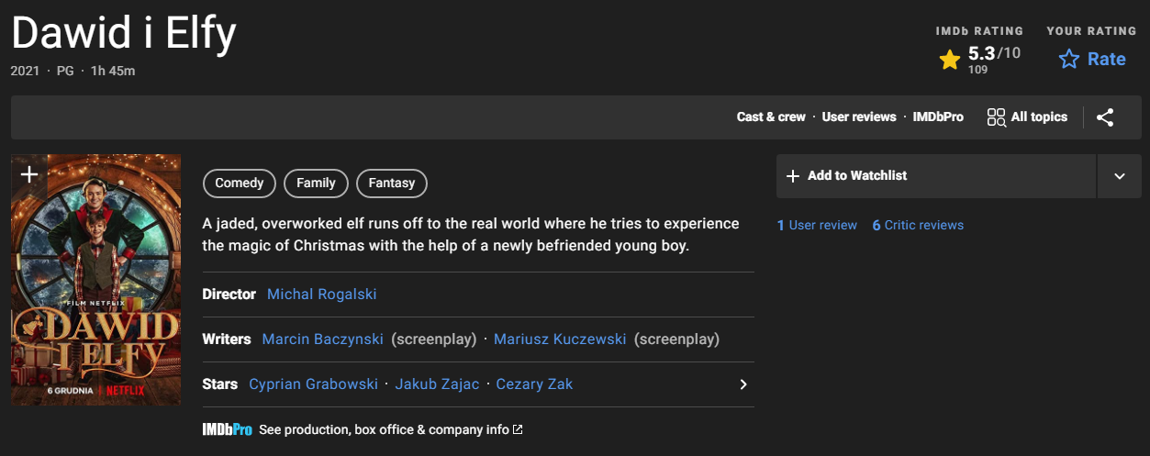This screenshot has width=1150, height=456.
Task: Open Cast & crew section
Action: (771, 117)
